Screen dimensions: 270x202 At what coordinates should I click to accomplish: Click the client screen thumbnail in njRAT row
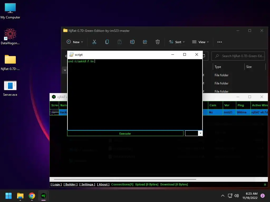pyautogui.click(x=54, y=112)
